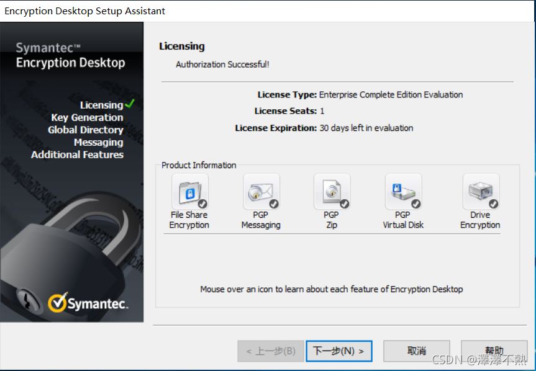Select the Licensing step in the sidebar
The image size is (536, 371).
pyautogui.click(x=101, y=105)
